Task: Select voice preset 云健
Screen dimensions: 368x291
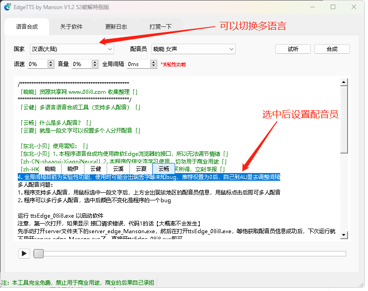Action: click(95, 168)
